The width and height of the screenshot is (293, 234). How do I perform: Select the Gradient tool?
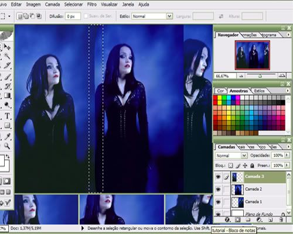(x=7, y=95)
